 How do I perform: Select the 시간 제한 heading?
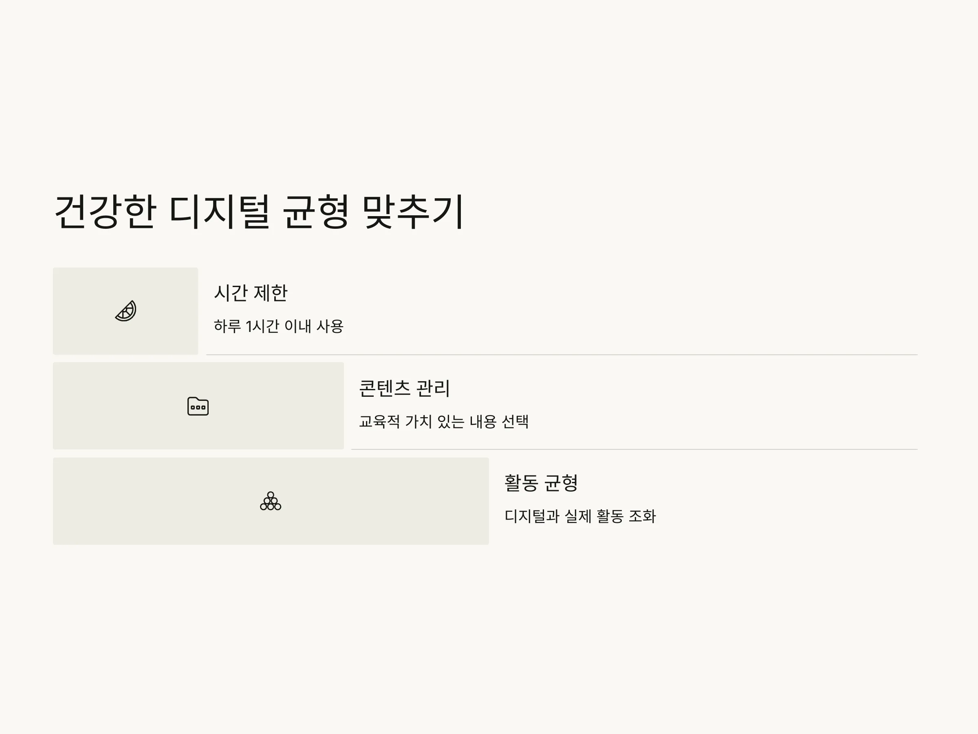[x=251, y=293]
